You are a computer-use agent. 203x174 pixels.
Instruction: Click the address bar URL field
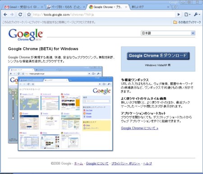pos(104,14)
